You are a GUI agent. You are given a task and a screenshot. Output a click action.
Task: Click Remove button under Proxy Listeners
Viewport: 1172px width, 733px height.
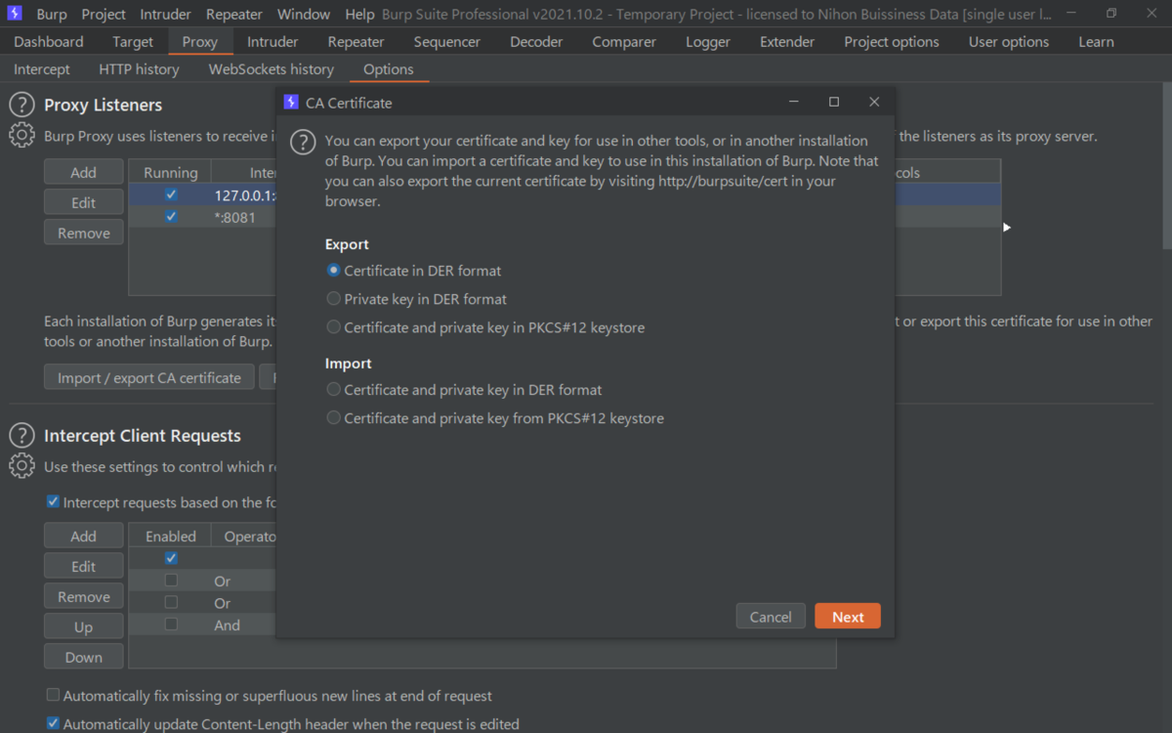coord(84,233)
